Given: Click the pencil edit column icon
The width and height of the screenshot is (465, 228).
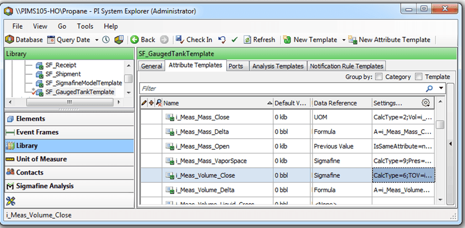Looking at the screenshot, I should coord(144,103).
